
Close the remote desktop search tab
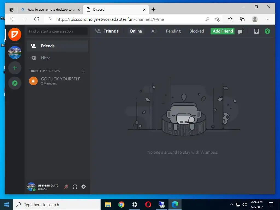[79, 10]
